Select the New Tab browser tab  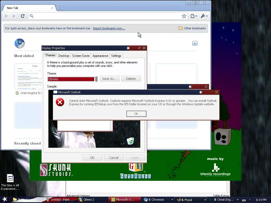click(29, 8)
